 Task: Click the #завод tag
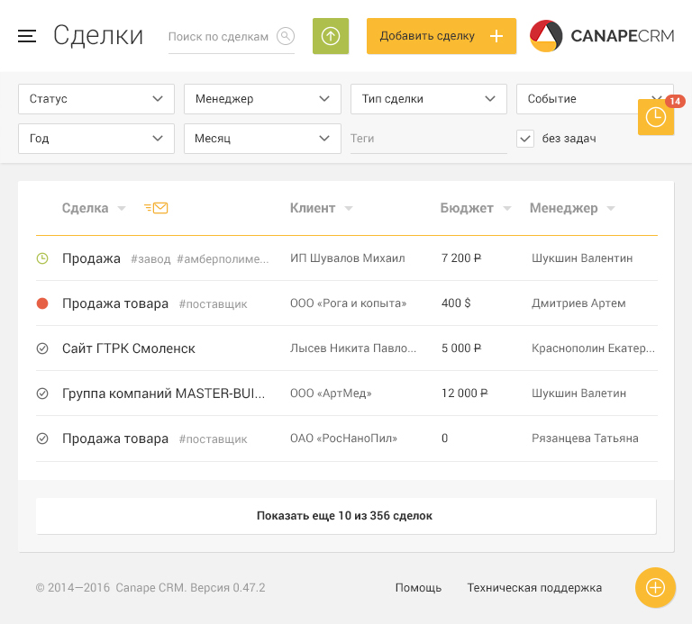pyautogui.click(x=150, y=258)
